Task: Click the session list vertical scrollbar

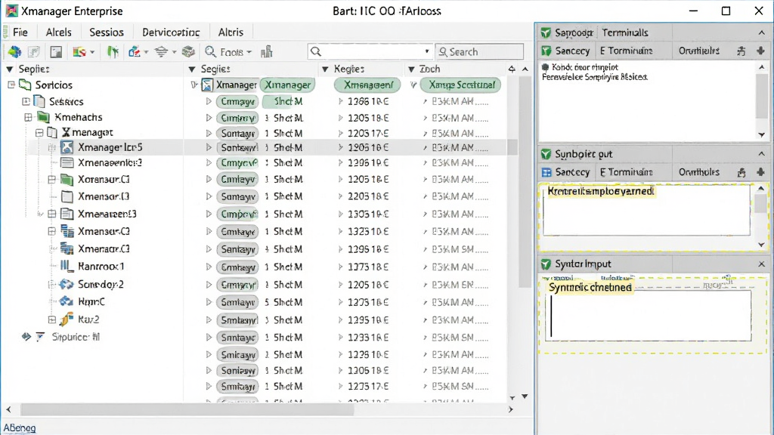Action: point(525,183)
